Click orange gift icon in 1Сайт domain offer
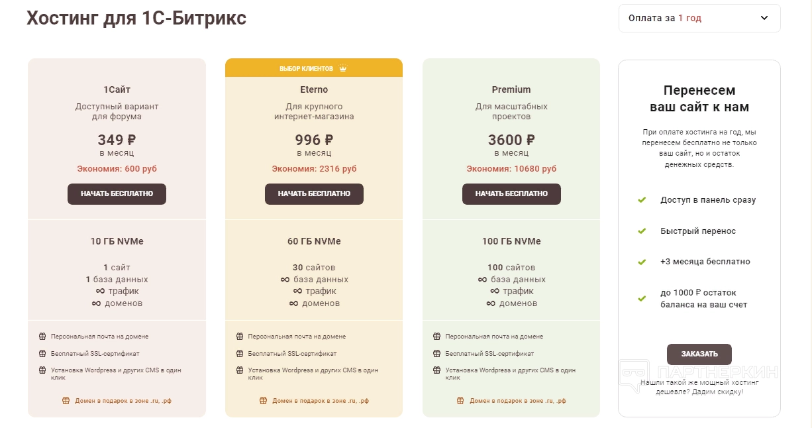The image size is (812, 428). (x=66, y=401)
